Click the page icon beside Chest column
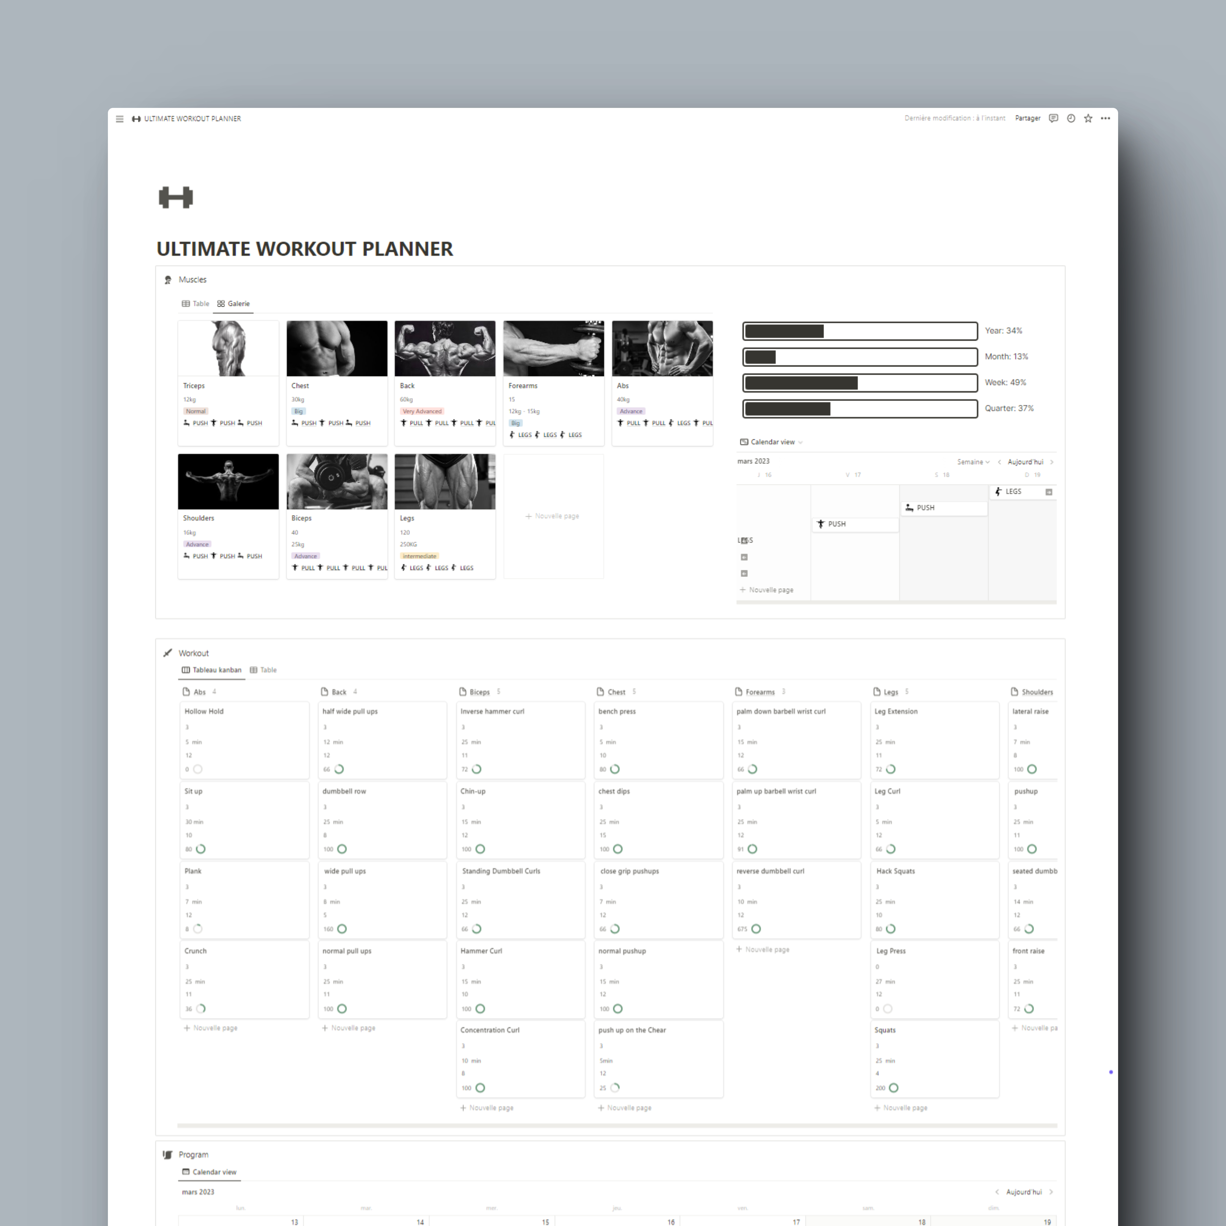The height and width of the screenshot is (1226, 1226). click(x=600, y=692)
